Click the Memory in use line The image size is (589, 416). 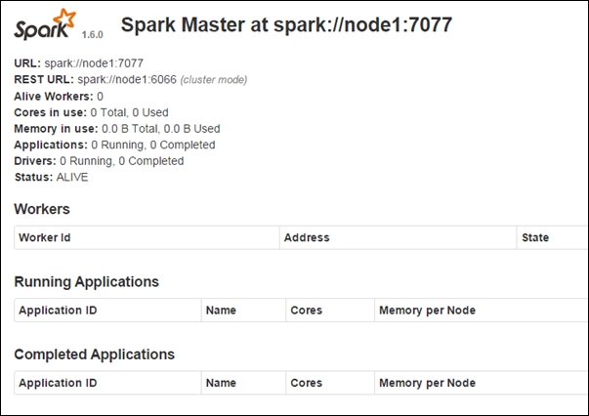(117, 129)
